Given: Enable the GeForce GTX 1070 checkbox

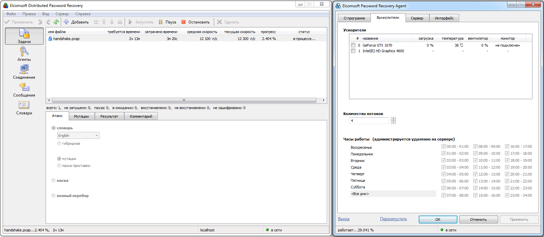Looking at the screenshot, I should [353, 45].
